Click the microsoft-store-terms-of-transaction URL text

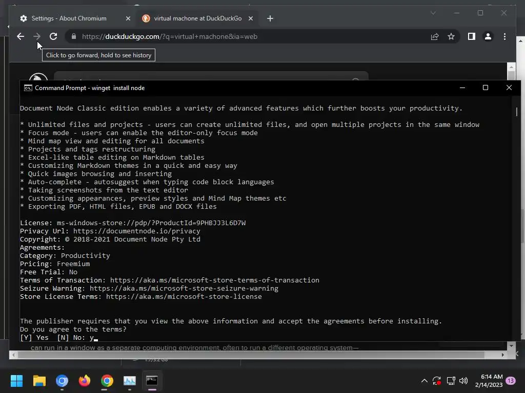(214, 280)
